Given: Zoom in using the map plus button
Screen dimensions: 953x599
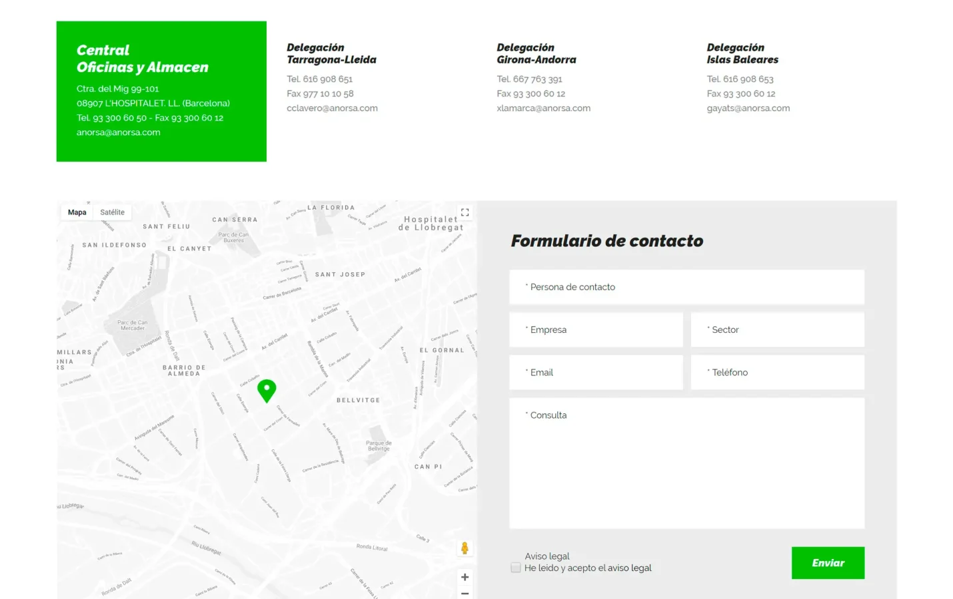Looking at the screenshot, I should pyautogui.click(x=465, y=577).
